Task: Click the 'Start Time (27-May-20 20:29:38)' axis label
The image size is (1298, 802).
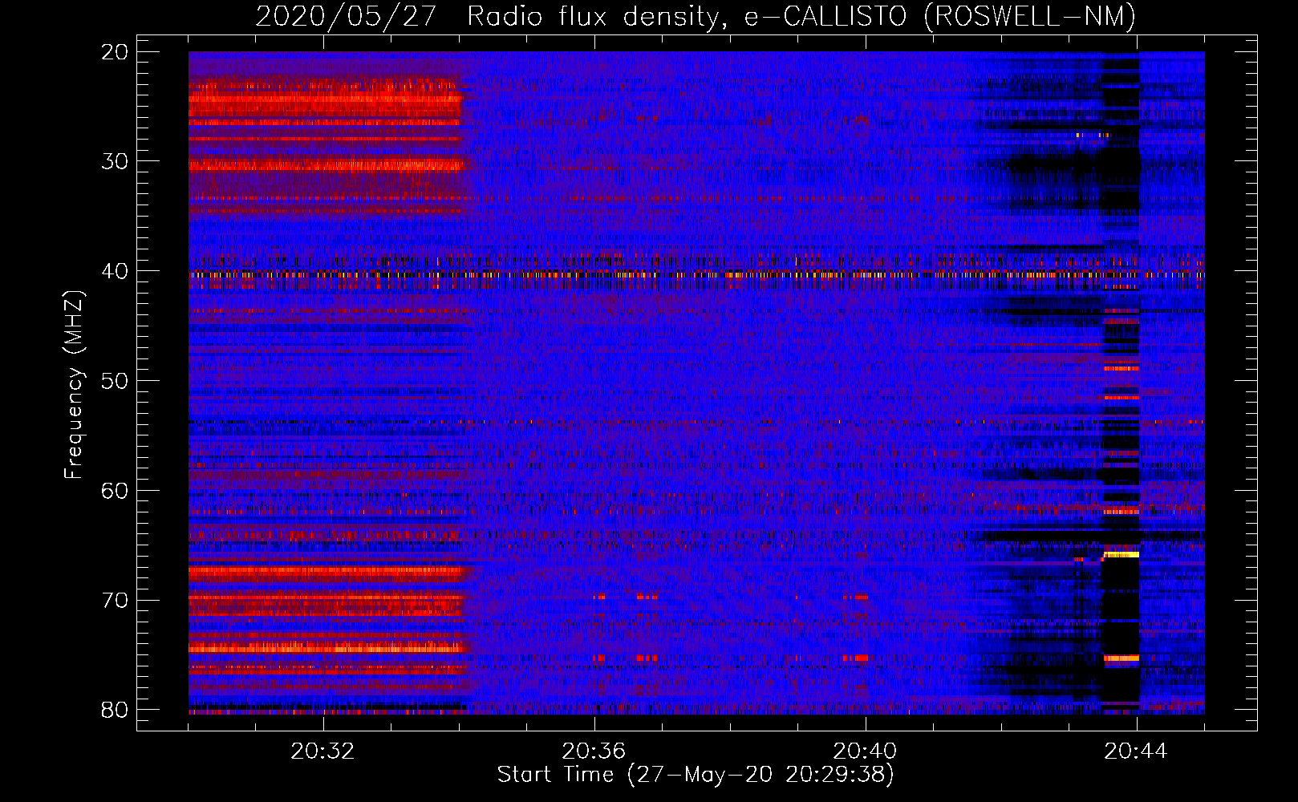Action: [x=696, y=775]
